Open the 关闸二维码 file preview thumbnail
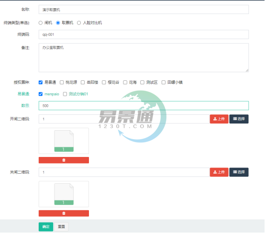 click(64, 194)
